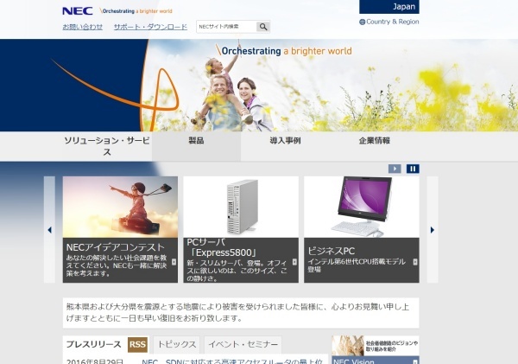Click arrow icon on PCサーバ Express5800 card

294,262
